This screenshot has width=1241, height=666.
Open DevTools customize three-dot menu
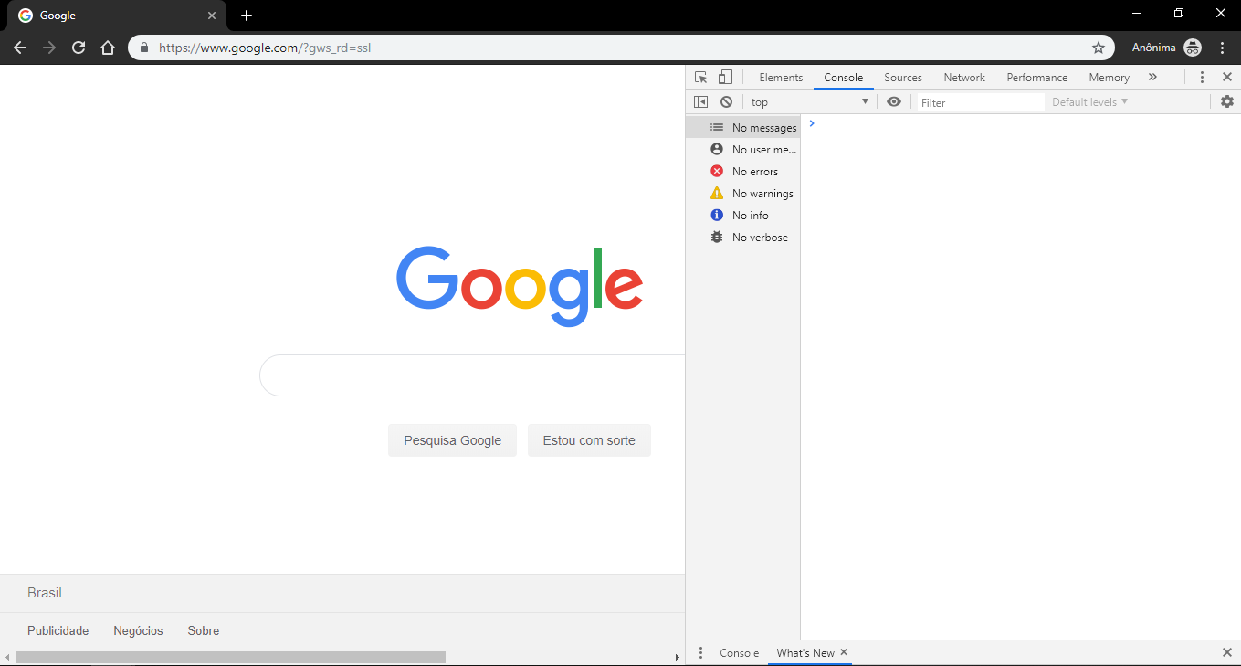(1202, 78)
